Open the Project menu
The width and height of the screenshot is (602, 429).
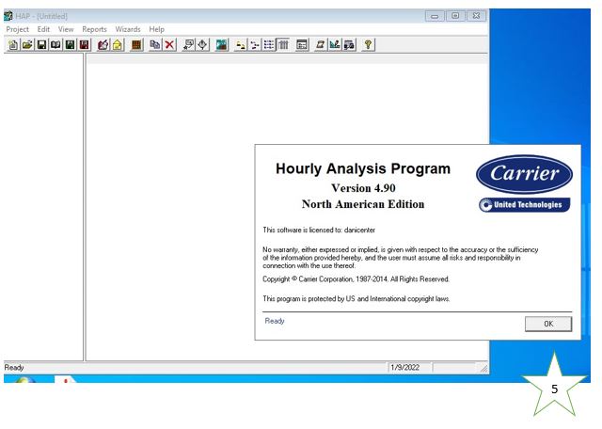click(x=18, y=29)
